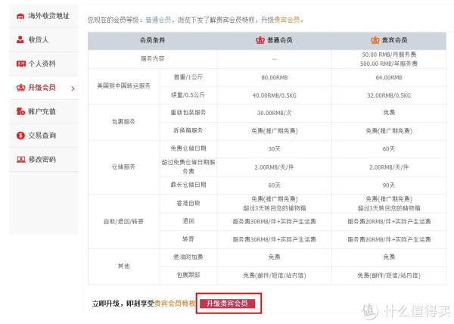Click the red crown icon in 普通会员 header
The height and width of the screenshot is (324, 454).
(260, 40)
